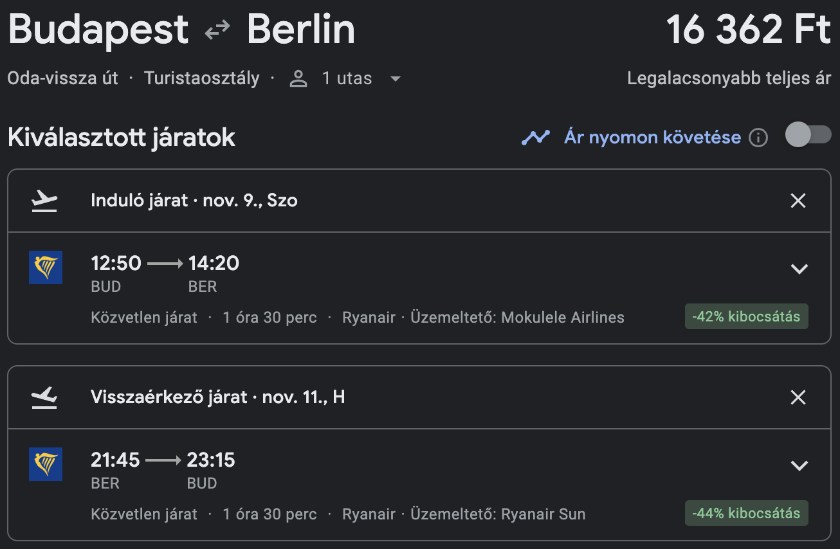Expand details of the 21:45 BER–BUD flight
The image size is (840, 549).
point(799,466)
